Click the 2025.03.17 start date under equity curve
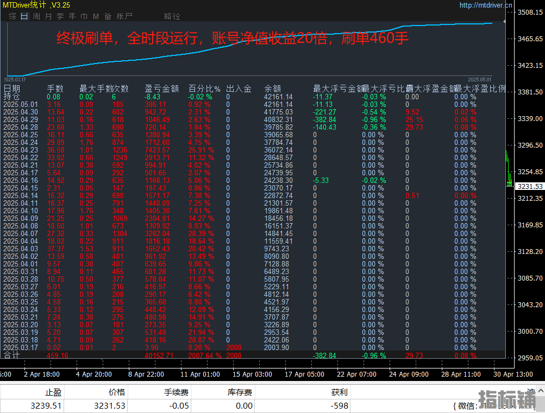Image resolution: width=545 pixels, height=413 pixels. coord(15,79)
